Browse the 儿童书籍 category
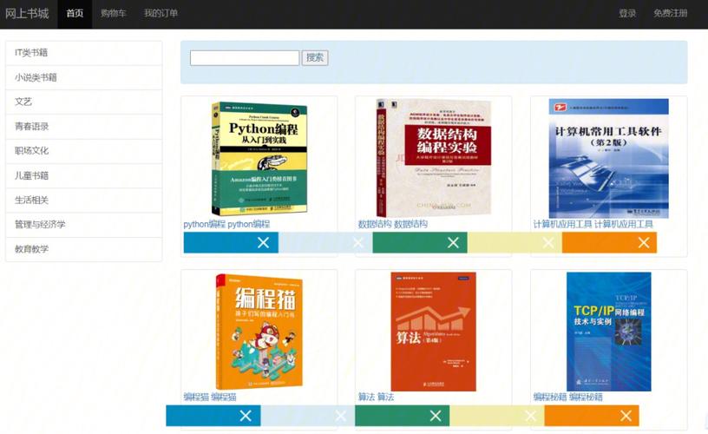The width and height of the screenshot is (708, 434). pos(83,175)
